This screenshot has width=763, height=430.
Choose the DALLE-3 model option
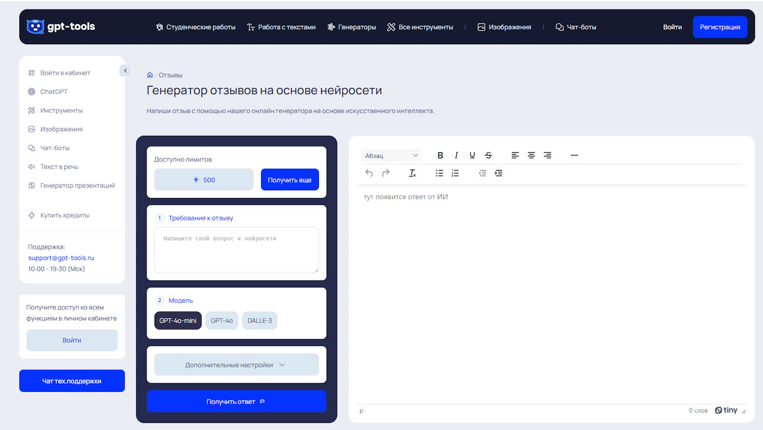coord(259,321)
